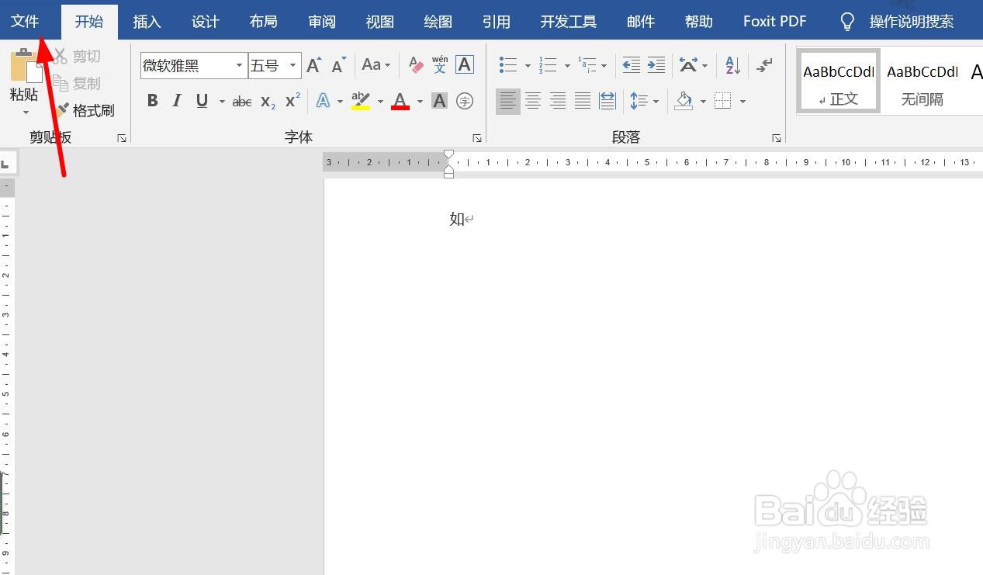Open the 文件 menu
Viewport: 983px width, 575px height.
point(25,21)
